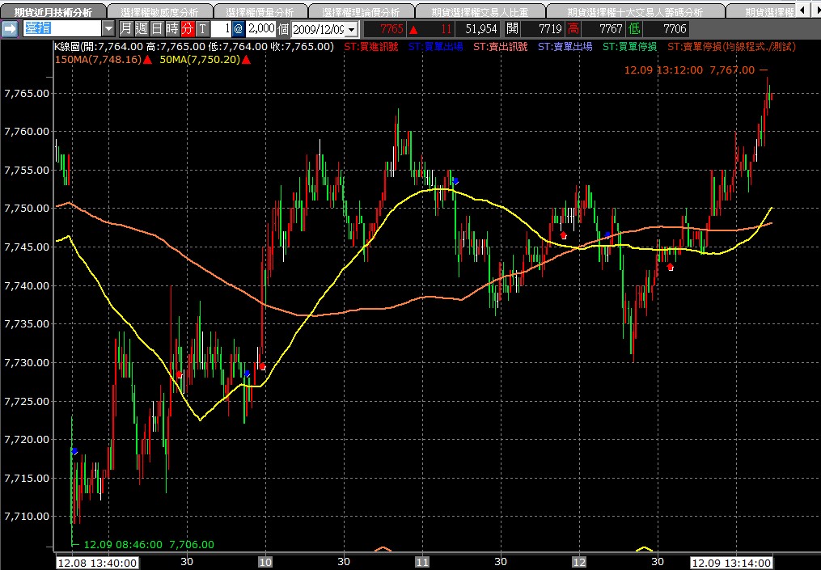Image resolution: width=821 pixels, height=570 pixels.
Task: Click the red up-triangle next to 50MA
Action: tap(246, 60)
